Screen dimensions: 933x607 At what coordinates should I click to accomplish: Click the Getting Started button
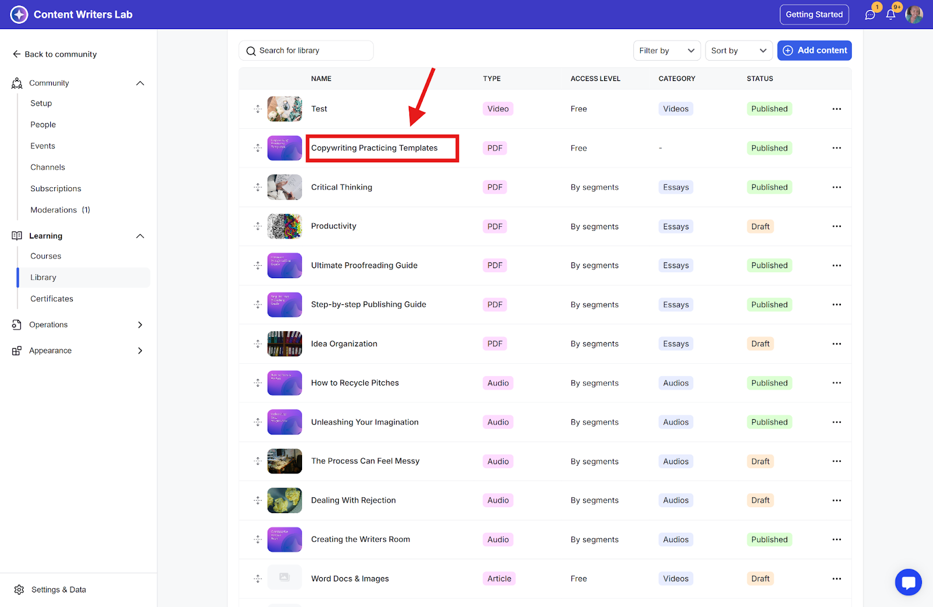pyautogui.click(x=814, y=15)
